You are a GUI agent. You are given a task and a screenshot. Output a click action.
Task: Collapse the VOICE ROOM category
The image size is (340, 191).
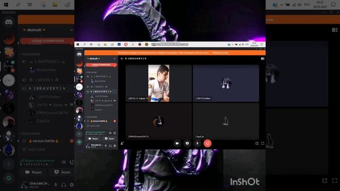92,72
